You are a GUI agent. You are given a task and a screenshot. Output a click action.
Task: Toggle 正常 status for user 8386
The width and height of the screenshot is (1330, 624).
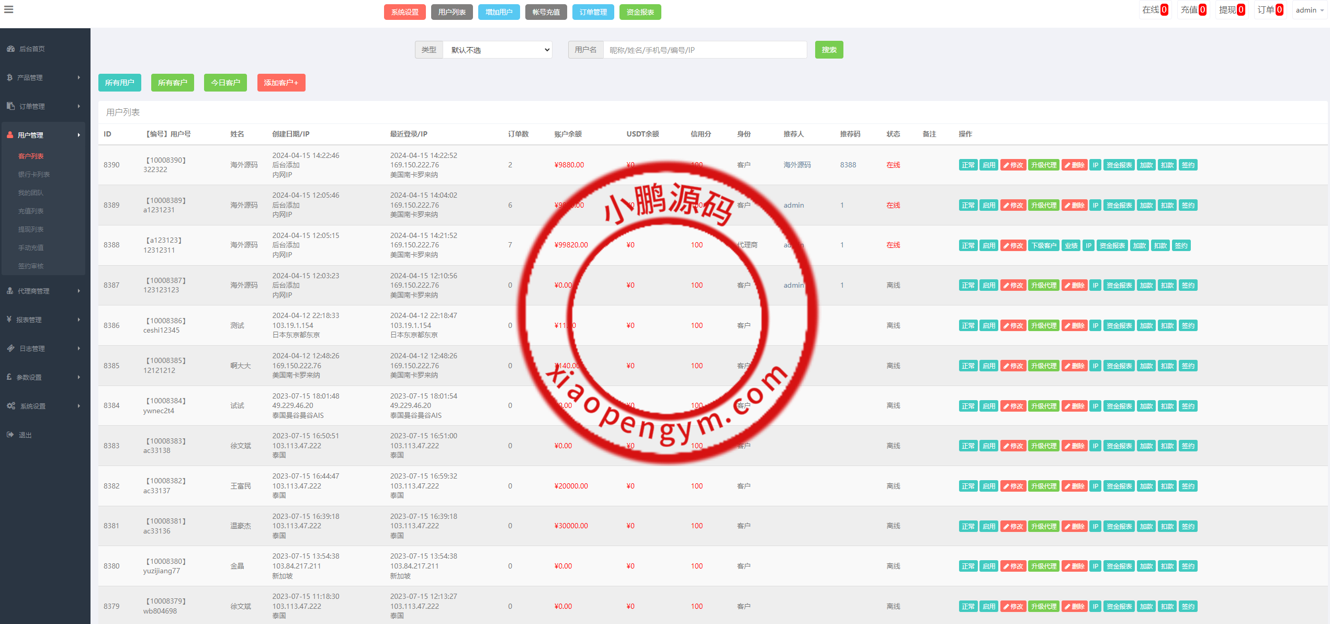coord(968,326)
